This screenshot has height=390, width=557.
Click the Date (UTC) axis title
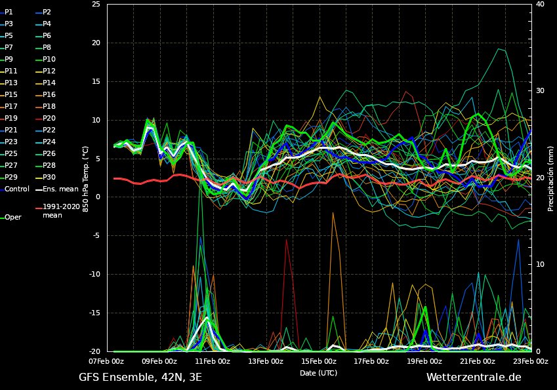click(319, 373)
